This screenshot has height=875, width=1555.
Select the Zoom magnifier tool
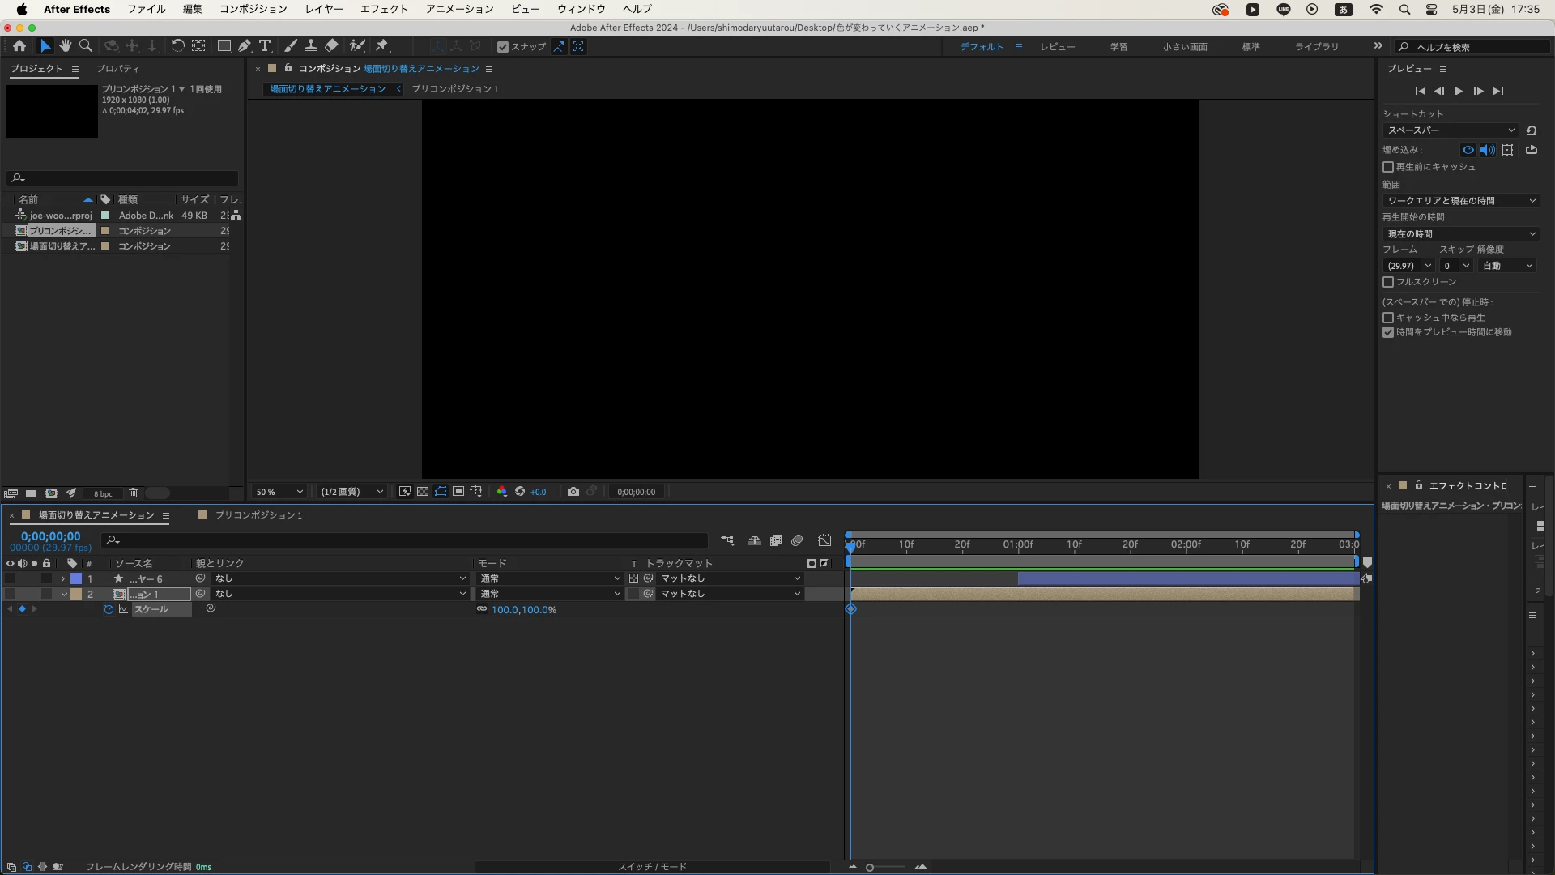[x=86, y=46]
